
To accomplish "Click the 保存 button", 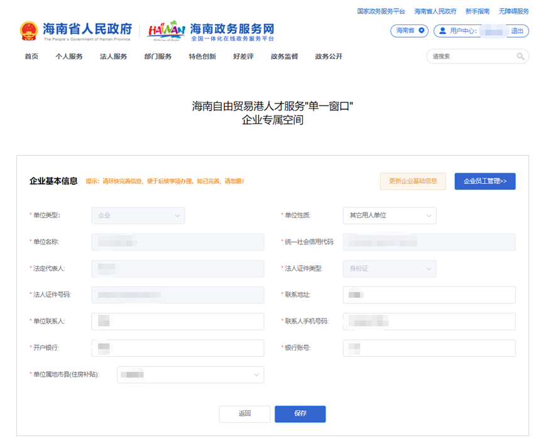I will click(300, 413).
